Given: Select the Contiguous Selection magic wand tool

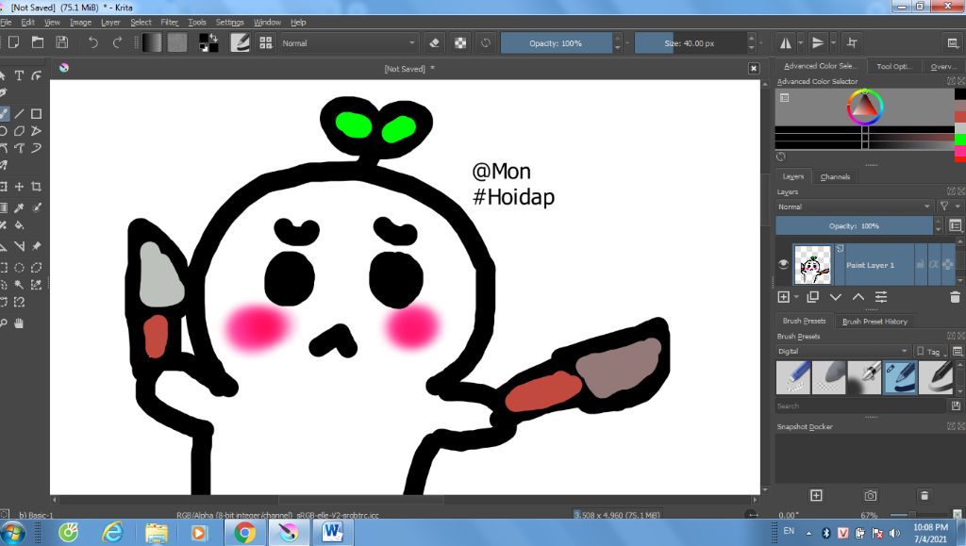Looking at the screenshot, I should (19, 285).
